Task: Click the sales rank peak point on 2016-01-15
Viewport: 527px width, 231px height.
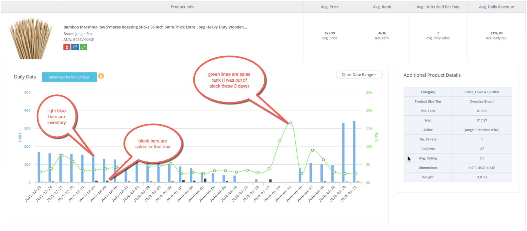Action: [290, 123]
